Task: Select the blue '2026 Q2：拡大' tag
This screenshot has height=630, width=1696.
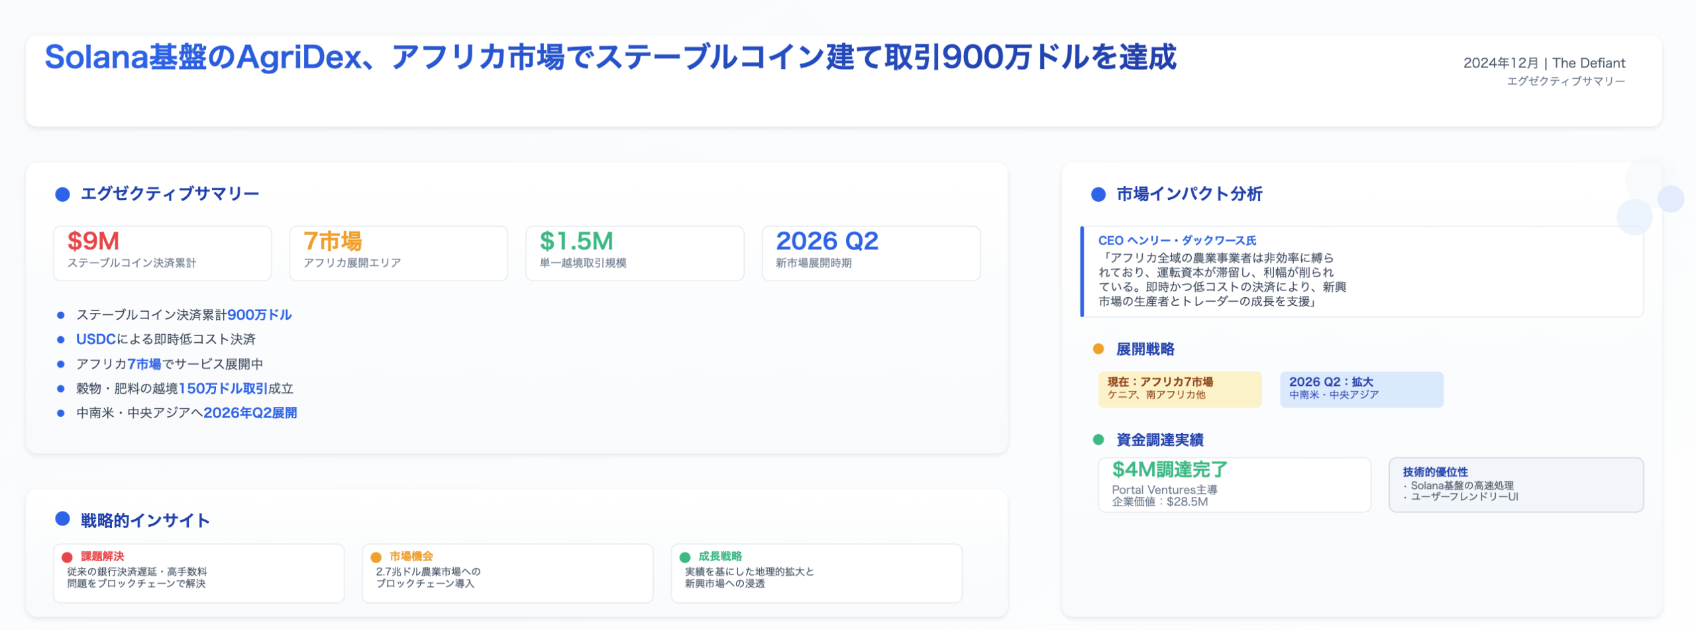Action: 1361,389
